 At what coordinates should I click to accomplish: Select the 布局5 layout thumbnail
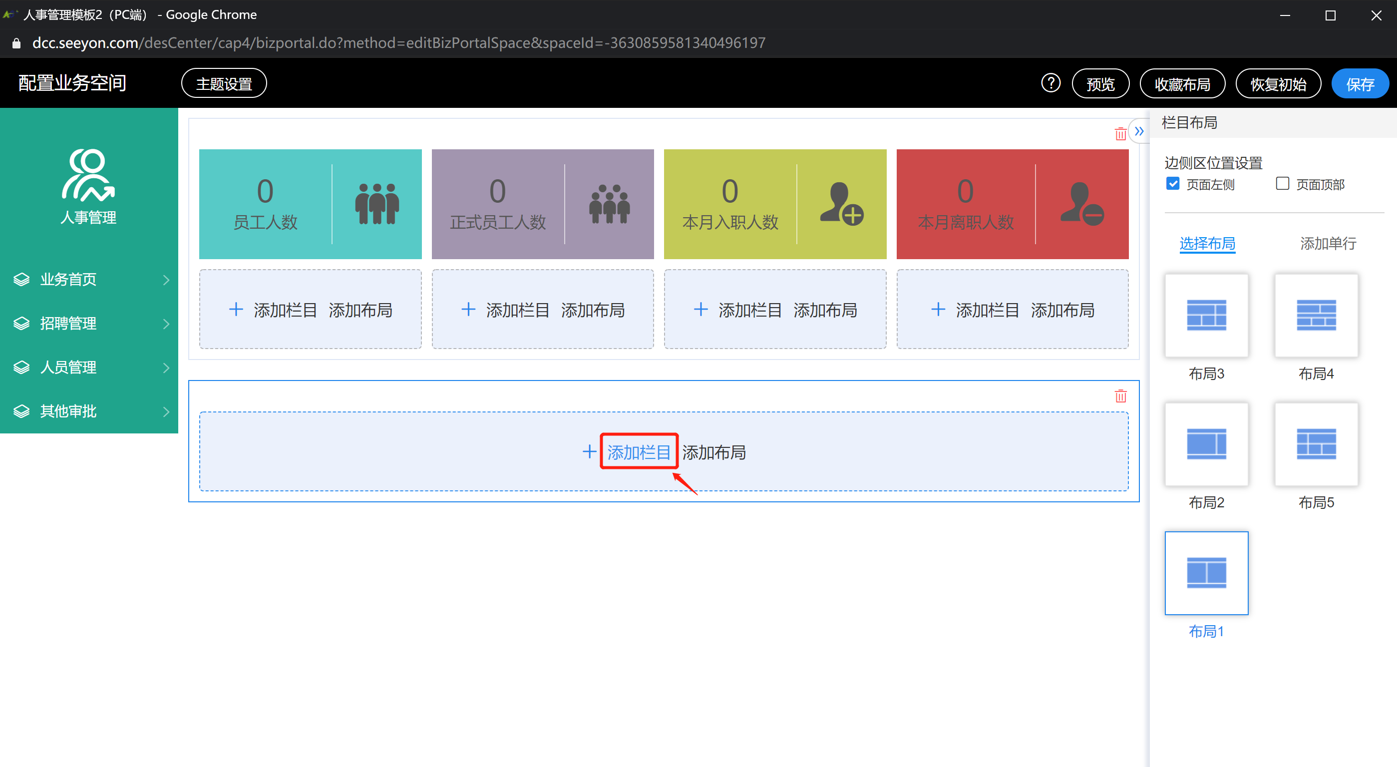tap(1316, 444)
